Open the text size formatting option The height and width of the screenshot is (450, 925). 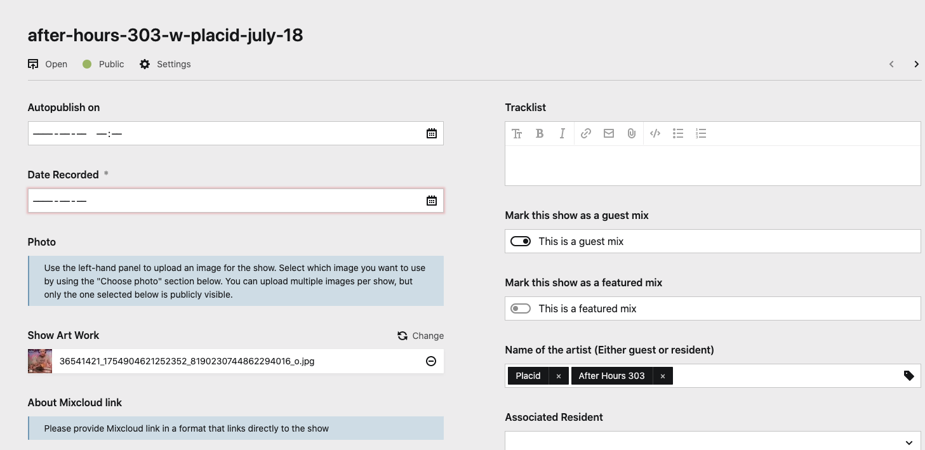coord(517,133)
